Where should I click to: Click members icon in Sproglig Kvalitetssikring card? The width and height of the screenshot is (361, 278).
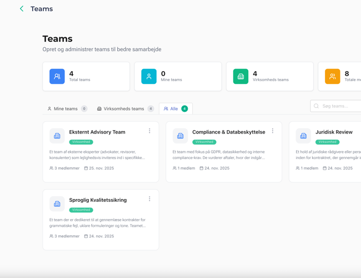(x=51, y=236)
